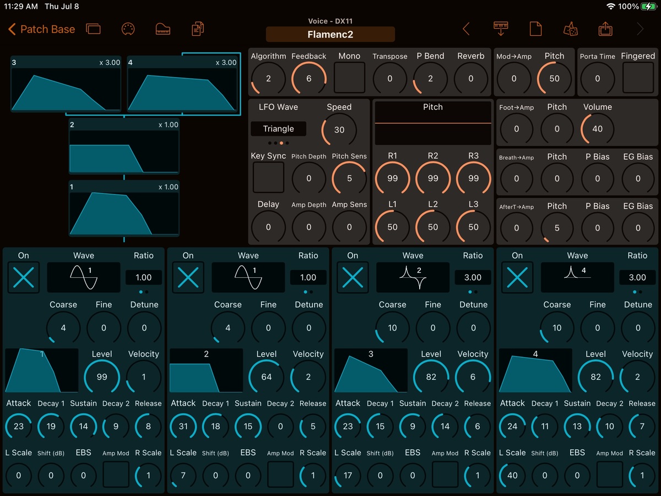Tap the copy patch documents icon
This screenshot has width=661, height=496.
click(198, 29)
